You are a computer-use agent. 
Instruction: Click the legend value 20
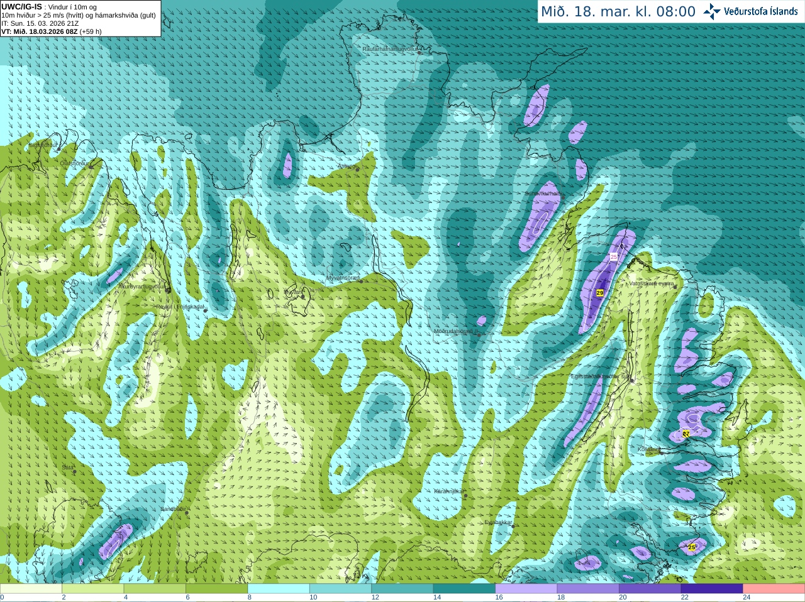click(623, 598)
